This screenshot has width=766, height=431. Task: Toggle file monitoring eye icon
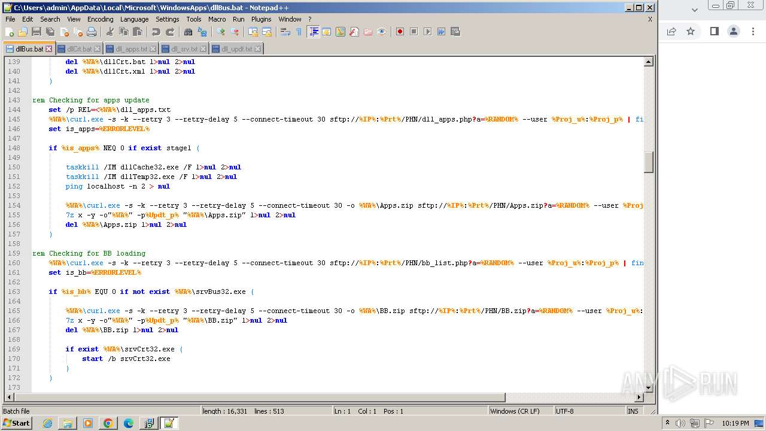(x=382, y=32)
